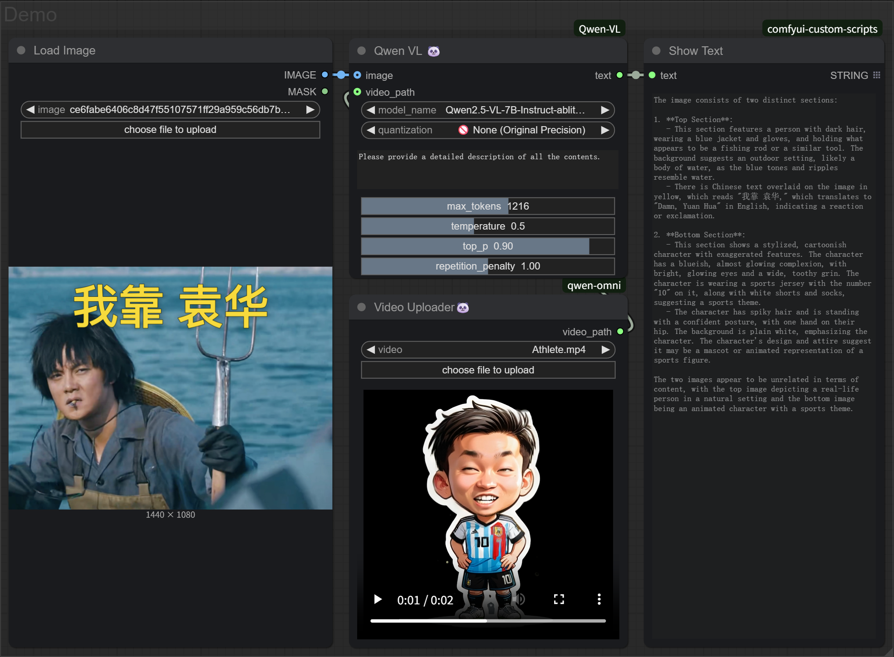Viewport: 894px width, 657px height.
Task: Click the 1440 × 1080 image size label
Action: click(x=171, y=515)
